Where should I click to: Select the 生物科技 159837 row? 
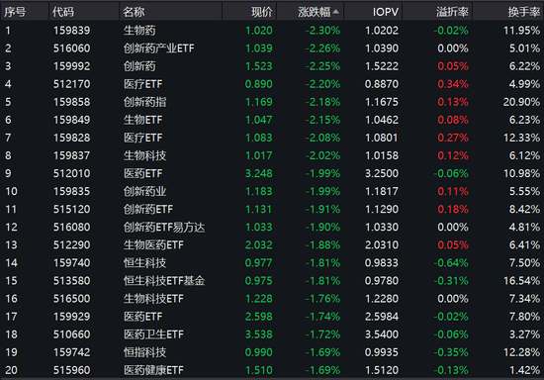tap(272, 155)
